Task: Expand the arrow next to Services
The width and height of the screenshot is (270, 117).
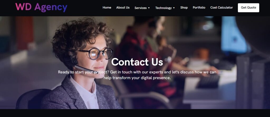Action: (x=149, y=8)
